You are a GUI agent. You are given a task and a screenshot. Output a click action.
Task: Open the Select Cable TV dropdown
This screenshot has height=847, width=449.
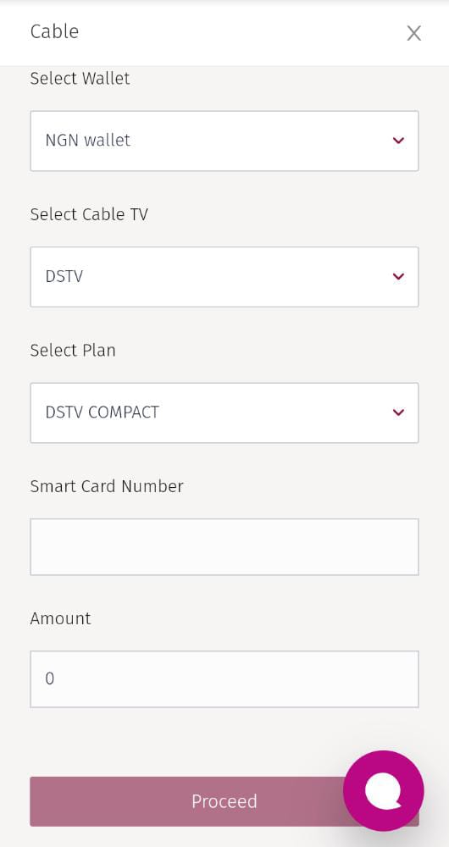(x=224, y=277)
